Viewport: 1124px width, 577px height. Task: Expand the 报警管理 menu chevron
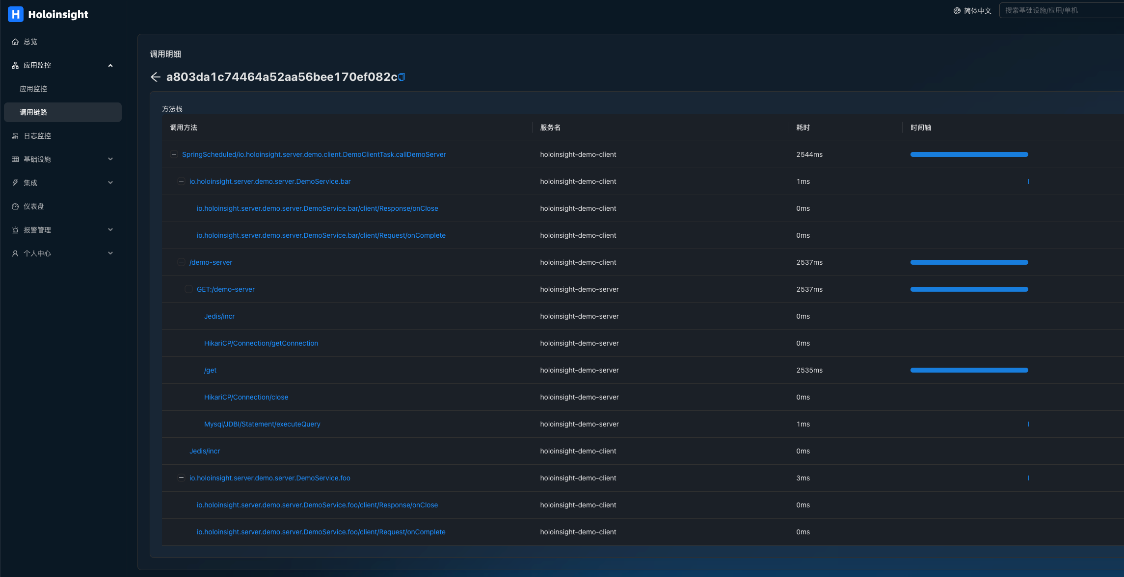coord(110,230)
